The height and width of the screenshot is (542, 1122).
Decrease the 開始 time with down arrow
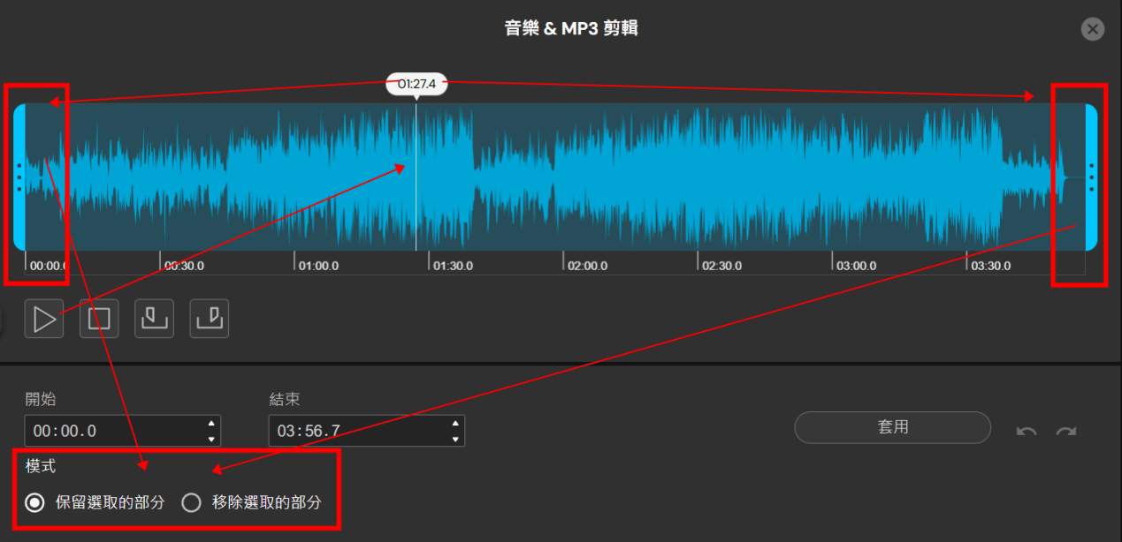coord(211,439)
